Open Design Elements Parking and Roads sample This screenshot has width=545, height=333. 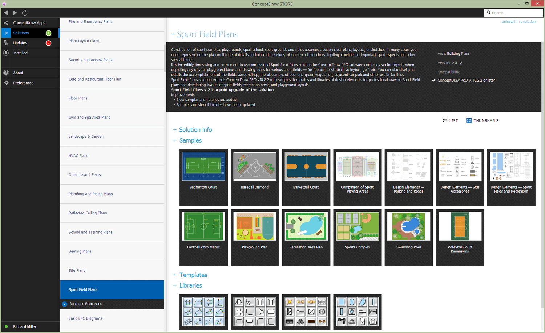(x=408, y=177)
